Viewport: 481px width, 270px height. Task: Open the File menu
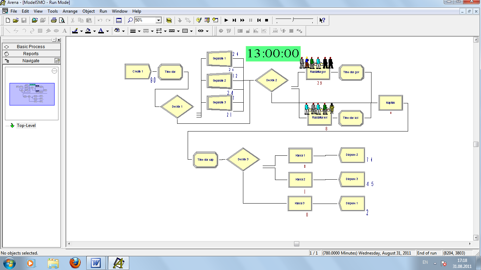[x=14, y=11]
